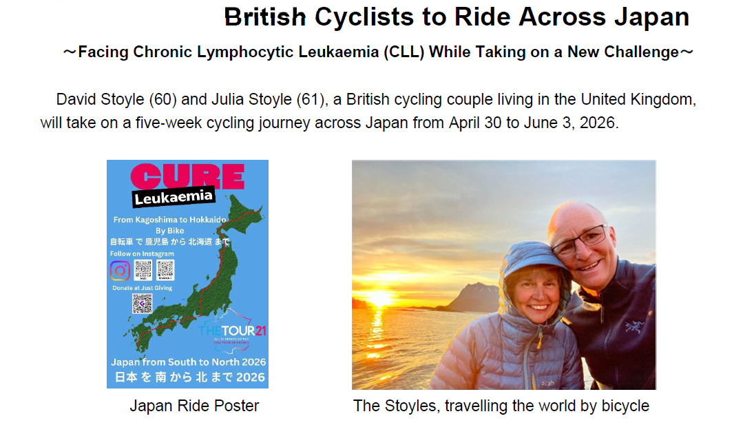Click the "Donate at Just Giving" text
Viewport: 754px width, 425px height.
[x=142, y=288]
